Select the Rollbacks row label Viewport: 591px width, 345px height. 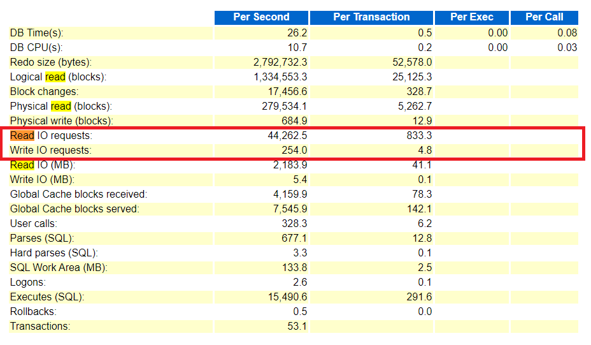(33, 312)
